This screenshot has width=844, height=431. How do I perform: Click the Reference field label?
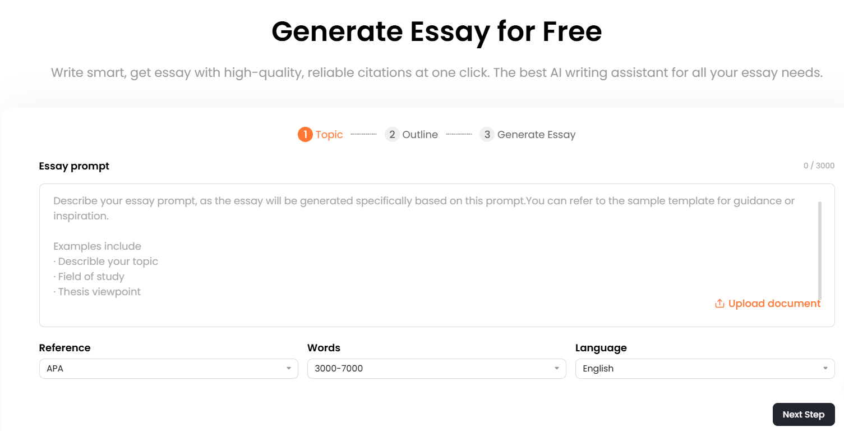[64, 348]
